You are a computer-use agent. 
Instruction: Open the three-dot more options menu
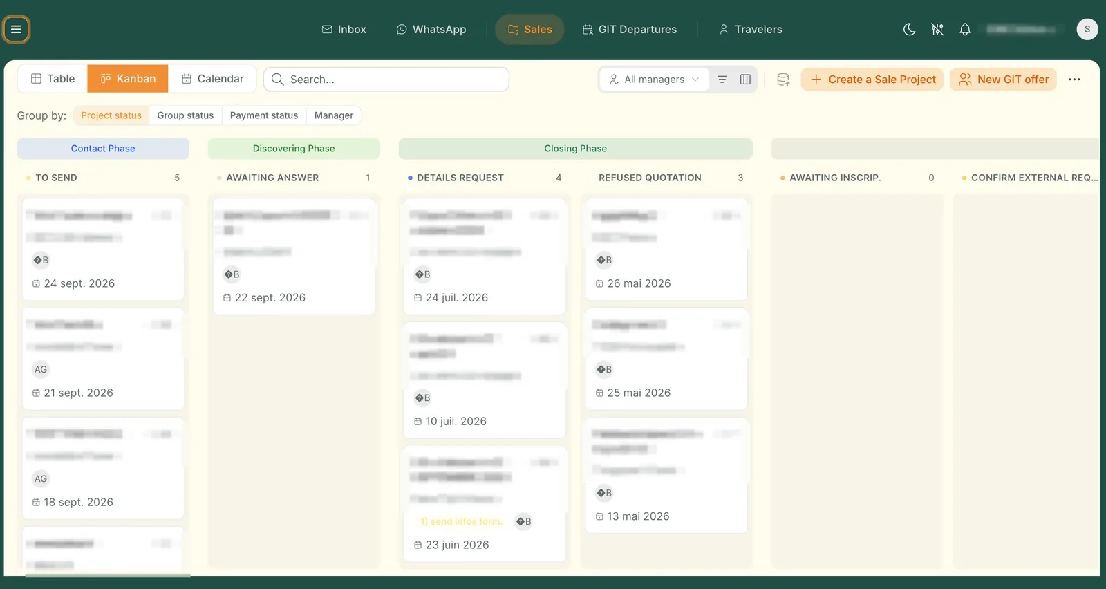[1074, 80]
